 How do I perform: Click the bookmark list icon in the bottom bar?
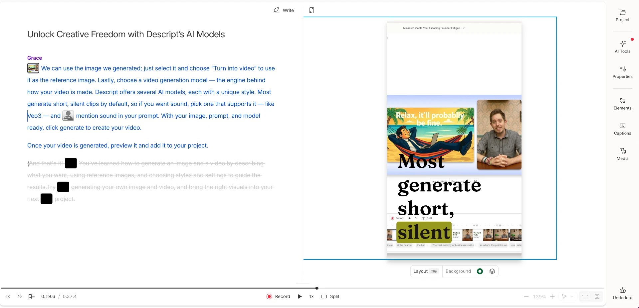32,296
